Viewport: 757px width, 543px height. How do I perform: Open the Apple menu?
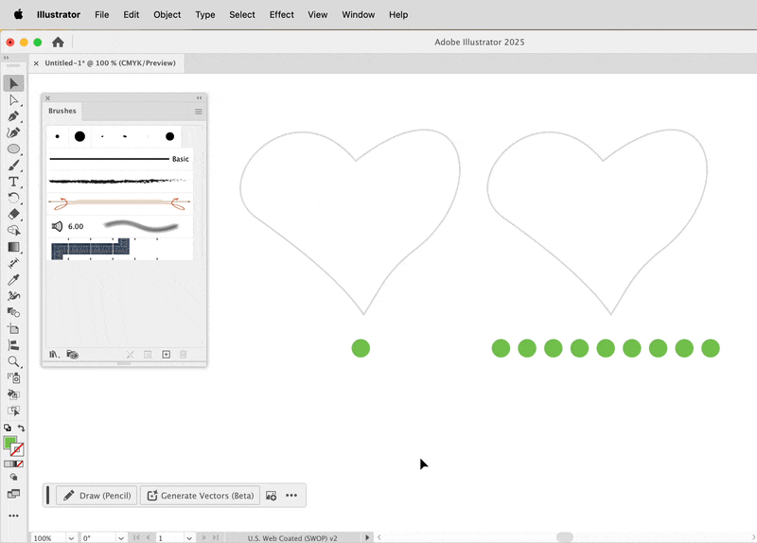[x=18, y=14]
